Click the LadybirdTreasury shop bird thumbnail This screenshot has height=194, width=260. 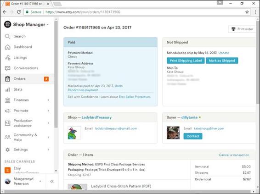pos(74,133)
